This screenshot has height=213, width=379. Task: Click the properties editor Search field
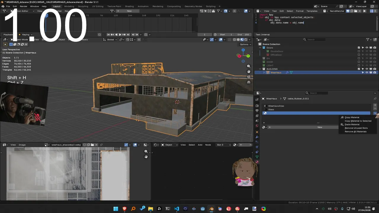coord(317,93)
